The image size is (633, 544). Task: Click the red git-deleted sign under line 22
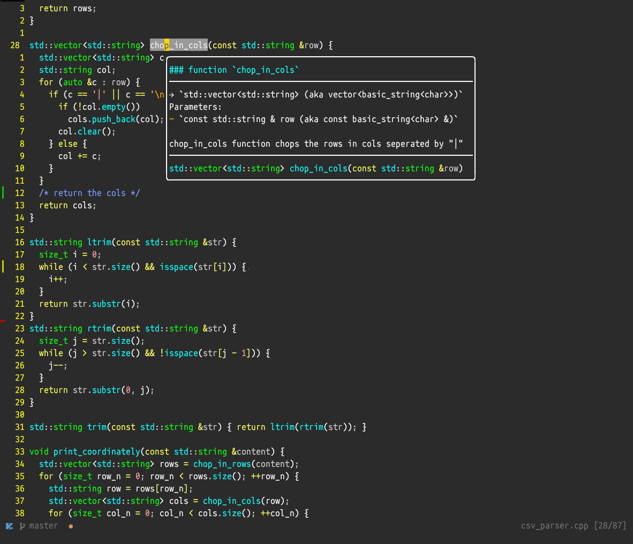[x=3, y=321]
